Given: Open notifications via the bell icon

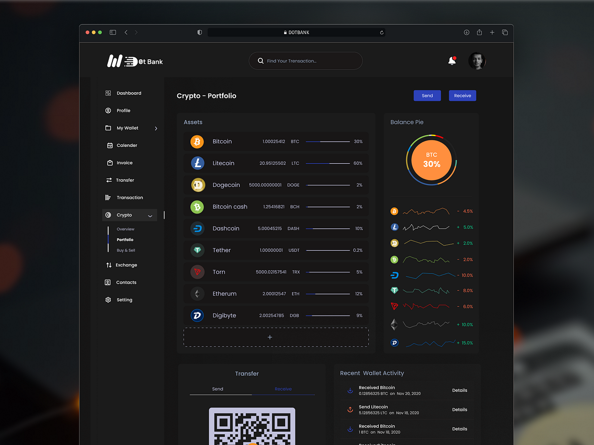Looking at the screenshot, I should point(451,60).
